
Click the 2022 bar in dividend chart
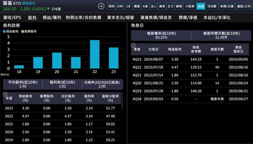[95, 54]
